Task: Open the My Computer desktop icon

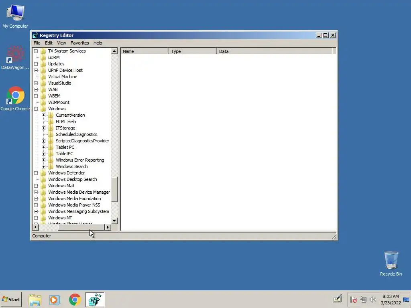Action: [x=15, y=16]
